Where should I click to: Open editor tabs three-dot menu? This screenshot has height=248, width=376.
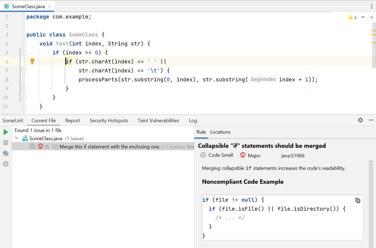[x=372, y=6]
